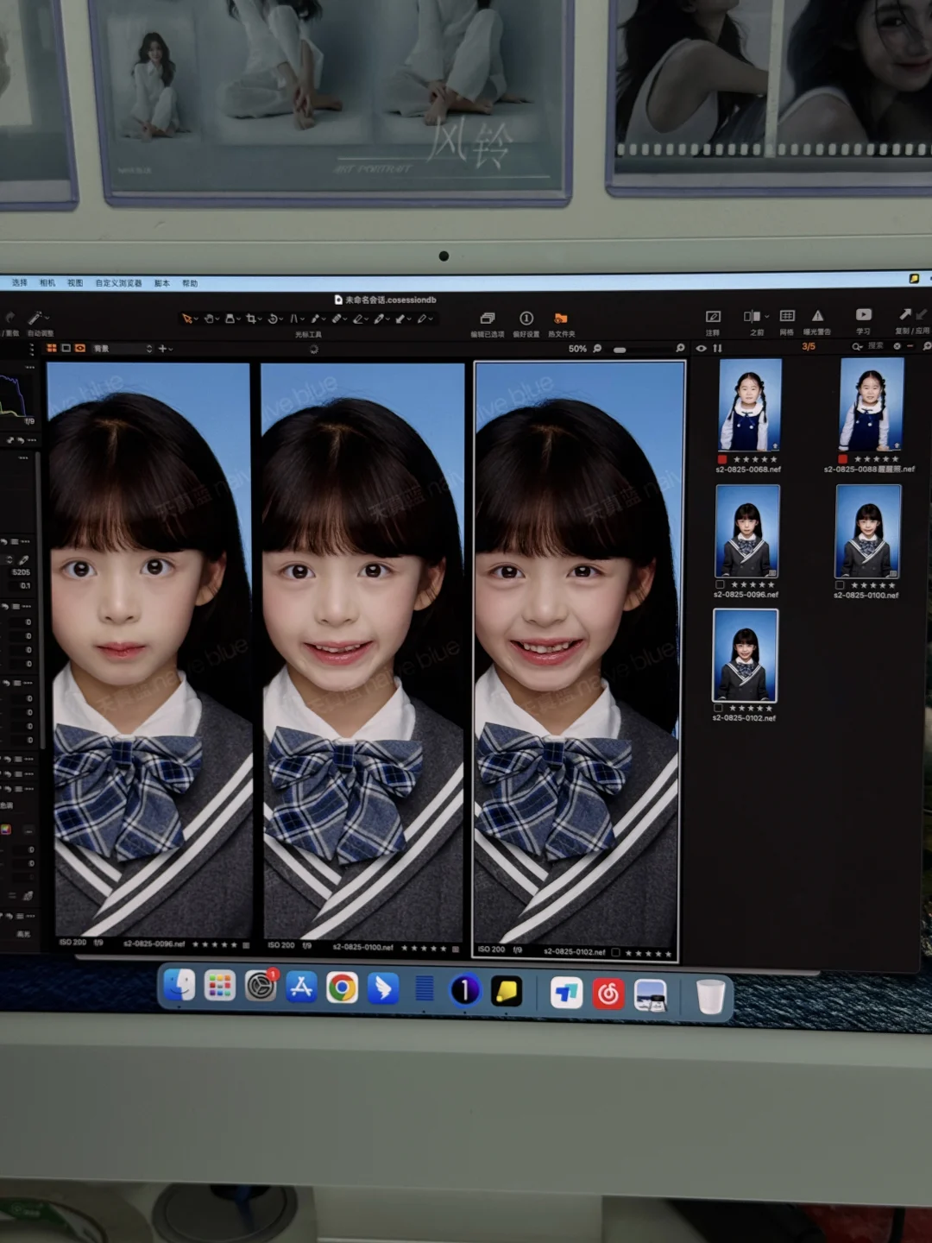Click the orange pointer select tool
Image resolution: width=932 pixels, height=1243 pixels.
(186, 319)
